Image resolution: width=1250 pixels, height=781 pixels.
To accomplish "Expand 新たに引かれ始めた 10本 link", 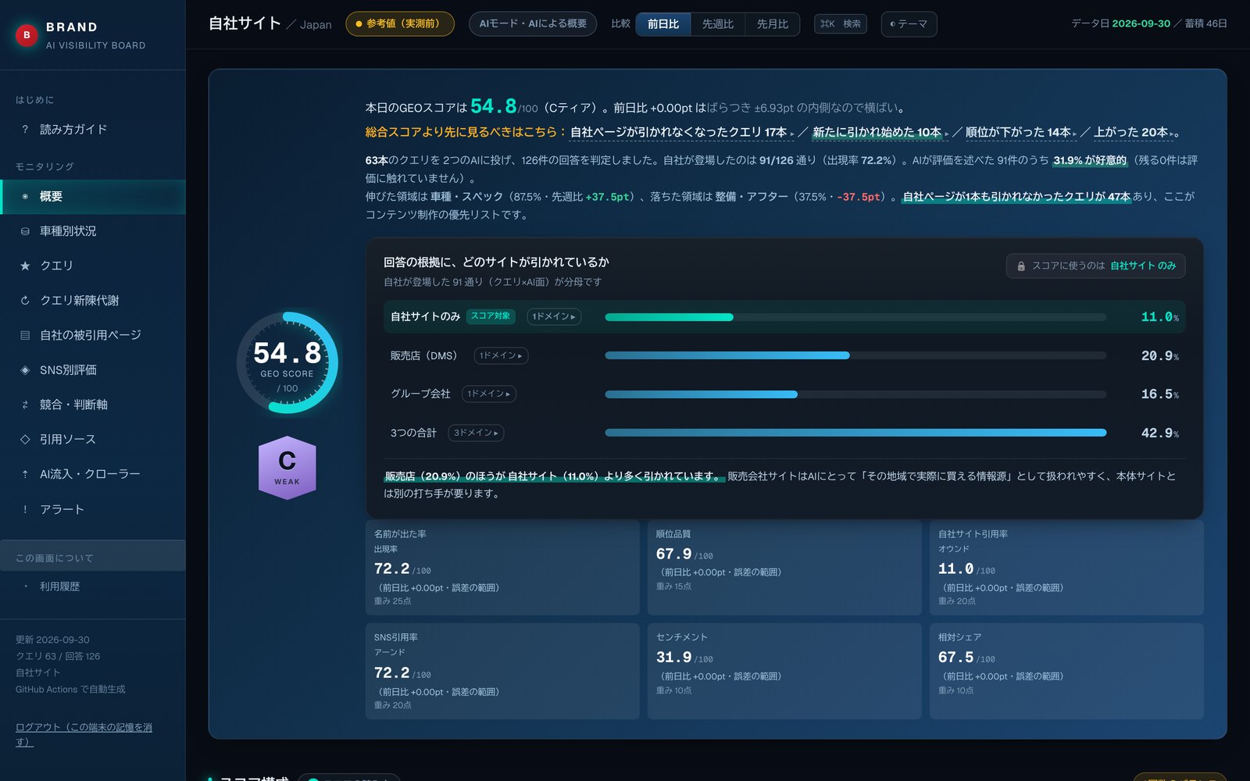I will 880,133.
